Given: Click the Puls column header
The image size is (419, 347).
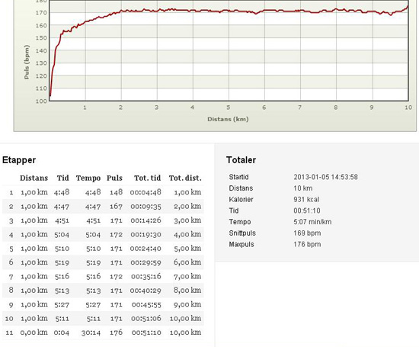Looking at the screenshot, I should [114, 178].
